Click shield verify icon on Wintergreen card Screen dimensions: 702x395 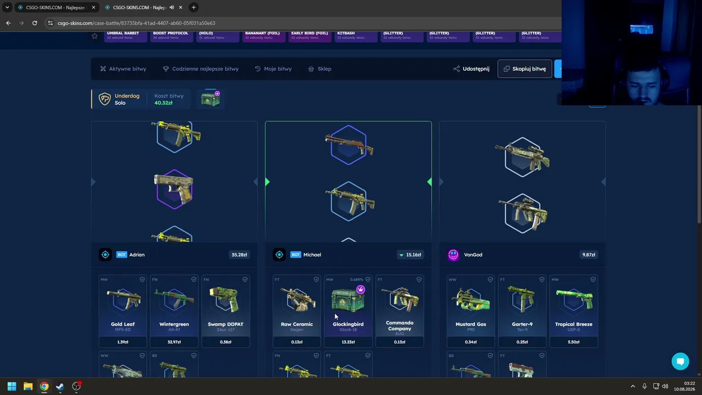pyautogui.click(x=194, y=280)
